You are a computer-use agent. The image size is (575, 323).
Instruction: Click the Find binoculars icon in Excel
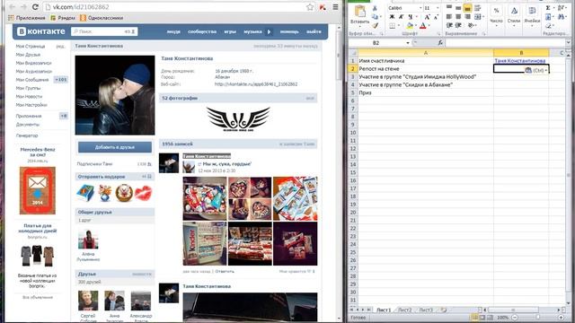click(x=562, y=17)
